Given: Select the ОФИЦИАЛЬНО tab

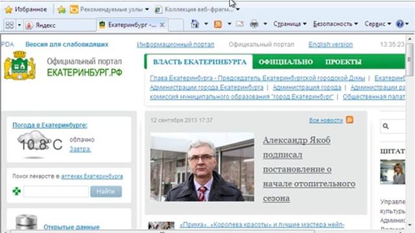Looking at the screenshot, I should point(286,62).
